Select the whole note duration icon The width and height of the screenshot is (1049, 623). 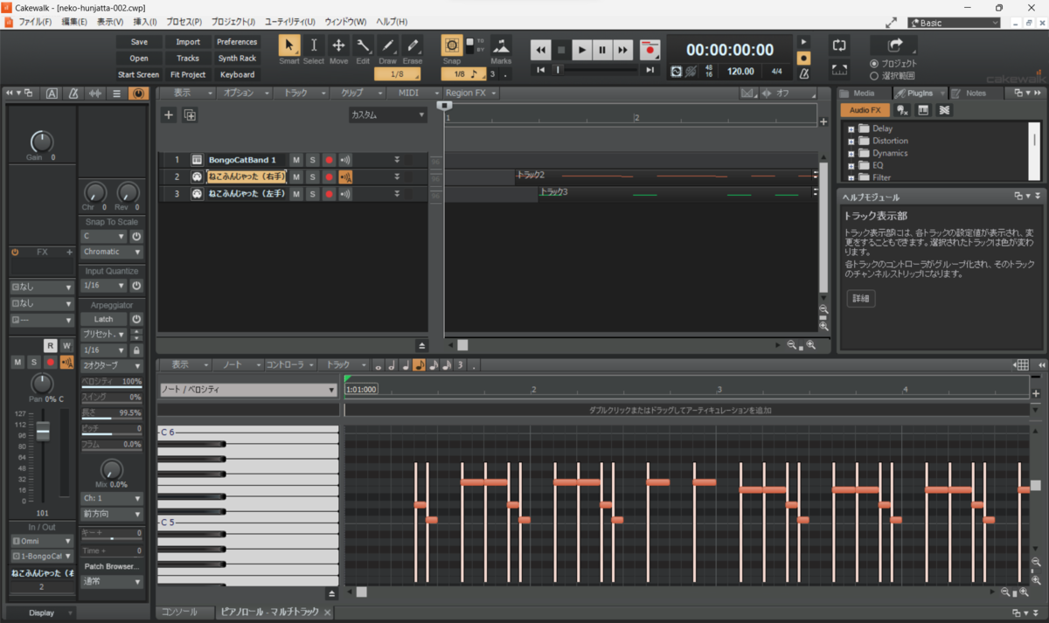(378, 365)
